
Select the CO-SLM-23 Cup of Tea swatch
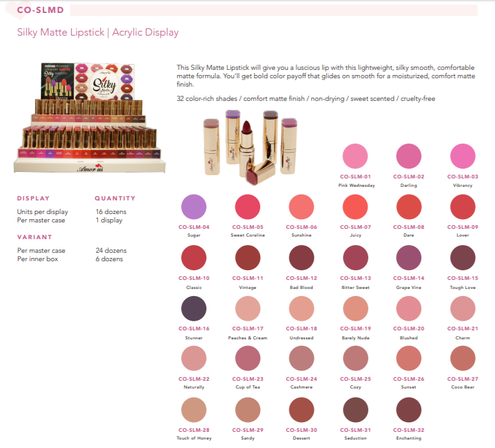248,358
